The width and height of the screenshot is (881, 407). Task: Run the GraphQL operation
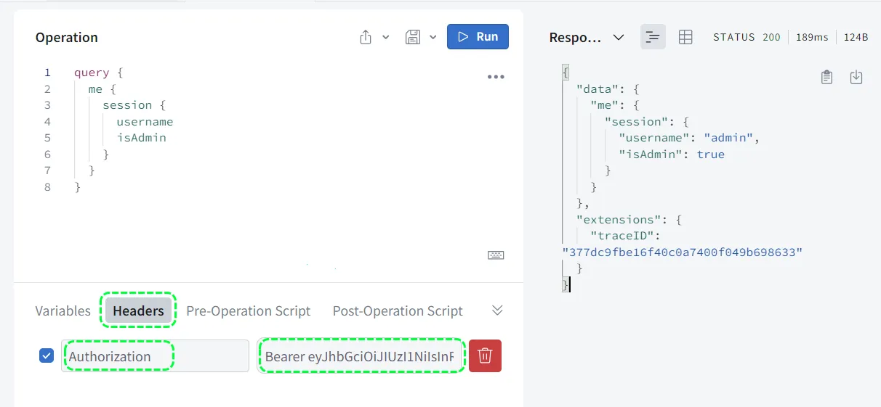click(478, 37)
